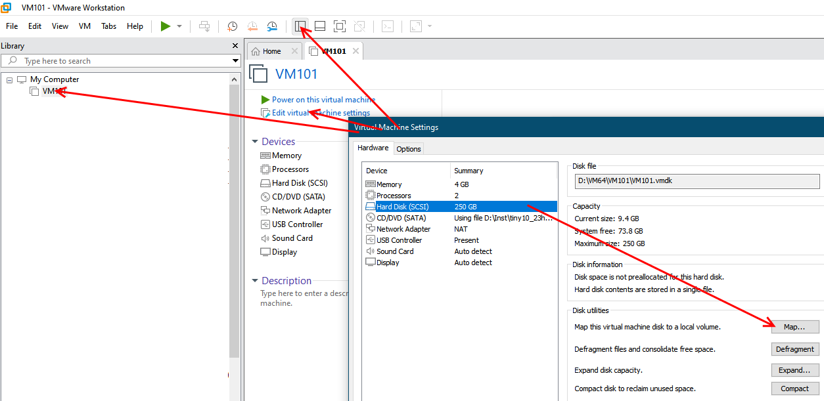Viewport: 824px width, 401px height.
Task: Select Display row in the settings device list
Action: point(460,263)
